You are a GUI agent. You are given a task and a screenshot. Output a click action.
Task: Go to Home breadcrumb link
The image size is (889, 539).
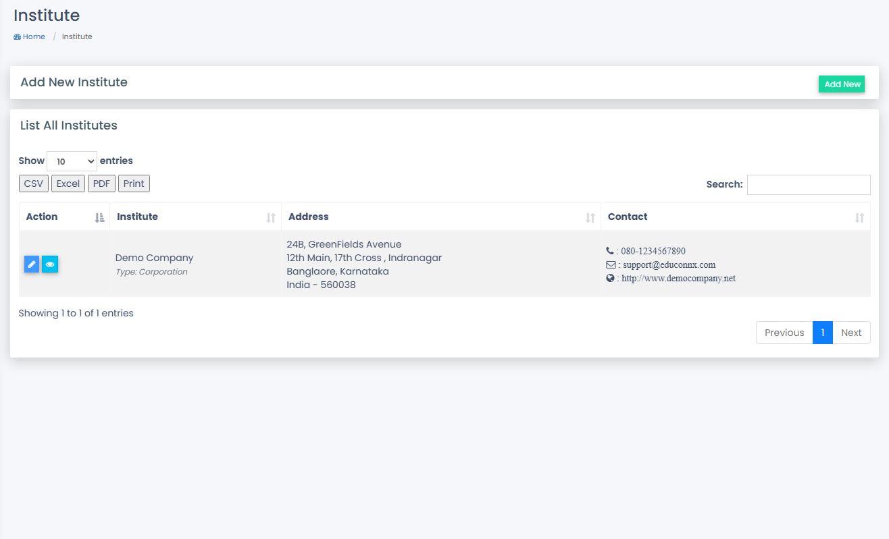pos(34,37)
